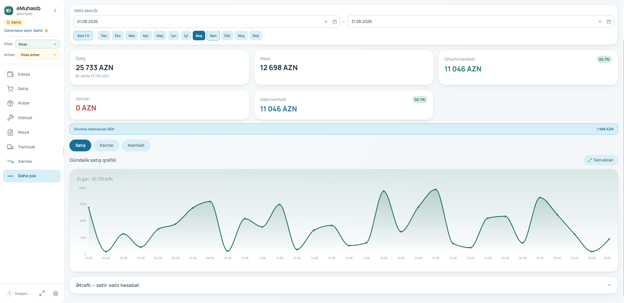
Task: Open settings via the gear icon
Action: coord(56,294)
